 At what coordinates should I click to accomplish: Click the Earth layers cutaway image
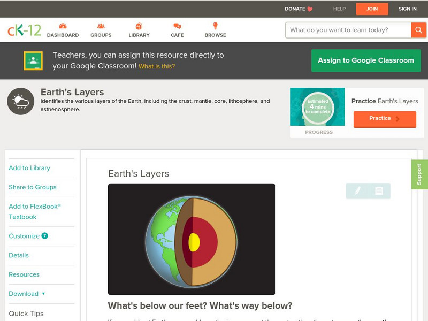(192, 239)
